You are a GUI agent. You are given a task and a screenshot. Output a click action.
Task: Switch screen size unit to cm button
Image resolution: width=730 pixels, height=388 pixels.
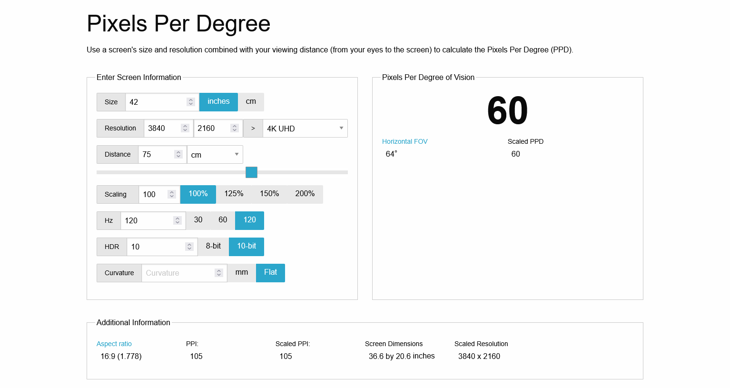pyautogui.click(x=251, y=102)
